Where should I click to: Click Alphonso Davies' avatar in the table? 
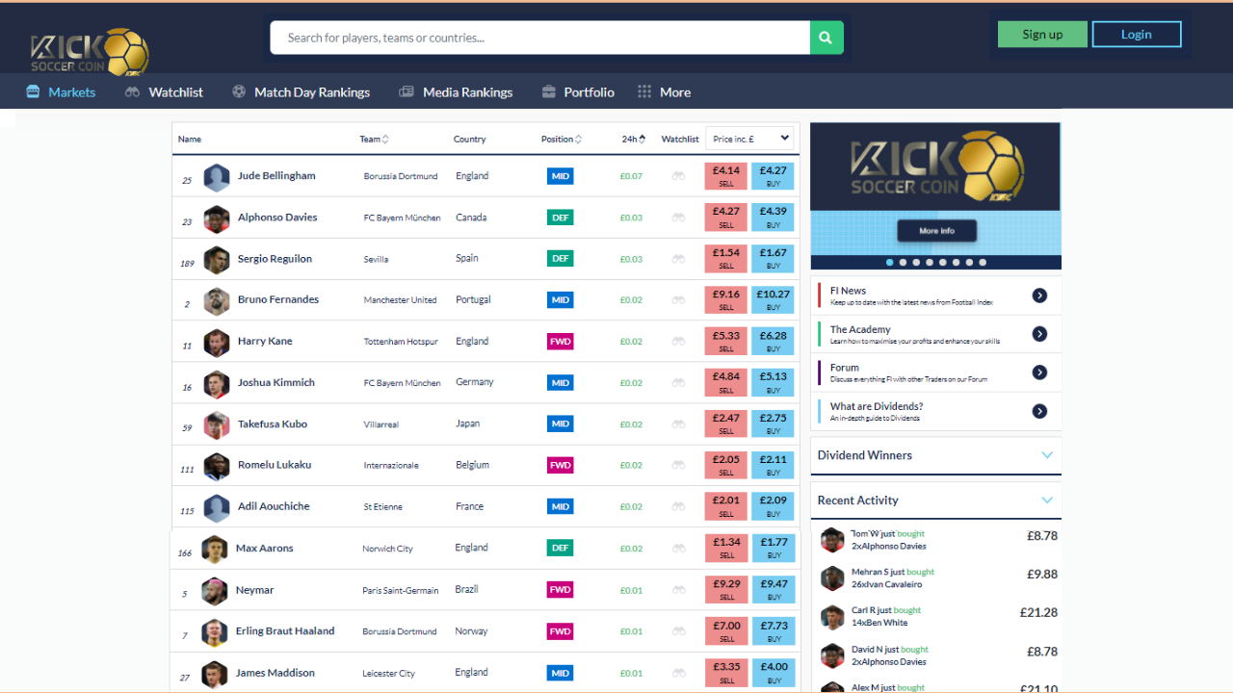click(x=217, y=218)
